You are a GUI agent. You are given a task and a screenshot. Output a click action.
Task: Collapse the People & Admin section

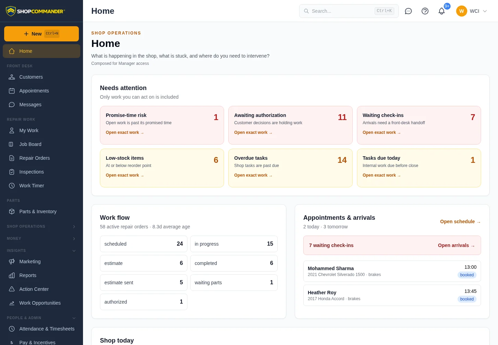[41, 318]
